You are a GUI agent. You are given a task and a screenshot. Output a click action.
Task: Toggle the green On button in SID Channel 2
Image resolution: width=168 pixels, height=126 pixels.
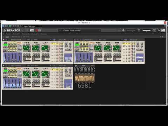coord(77,45)
